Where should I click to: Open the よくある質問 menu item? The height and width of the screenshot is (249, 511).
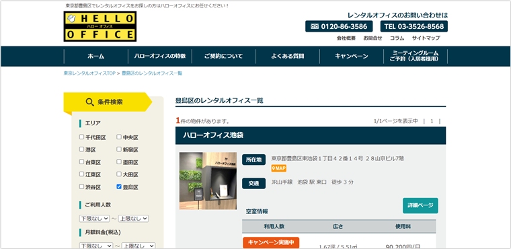pyautogui.click(x=288, y=56)
